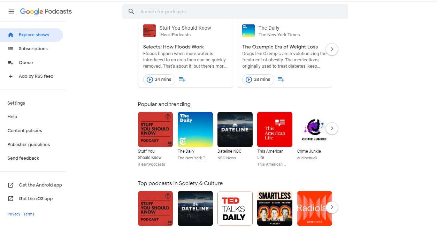This screenshot has width=437, height=228.
Task: Add Ozempic Era episode to queue
Action: coord(281,79)
